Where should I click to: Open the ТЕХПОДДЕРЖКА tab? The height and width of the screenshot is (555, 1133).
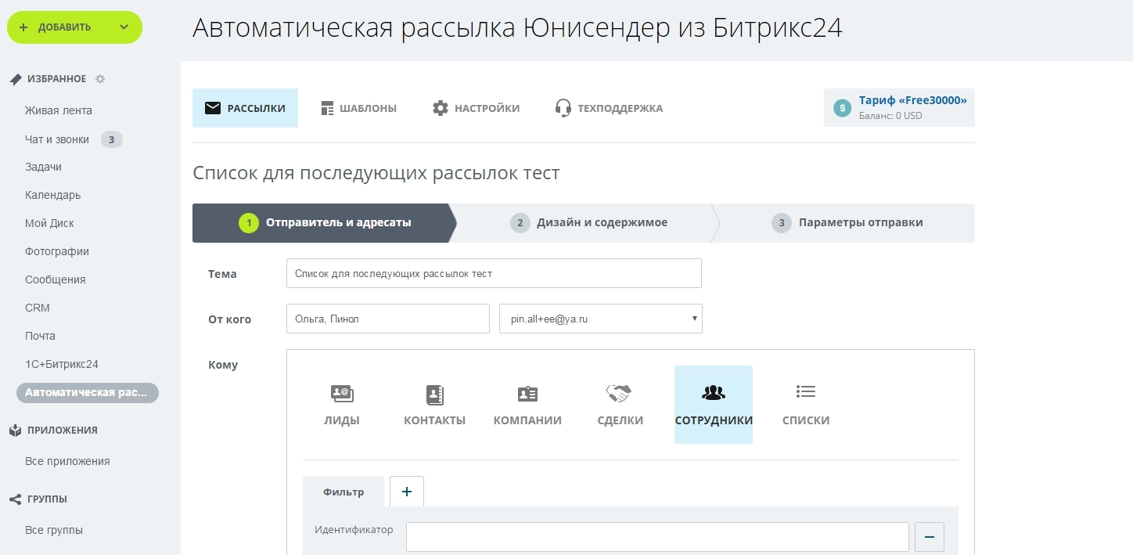(x=609, y=108)
